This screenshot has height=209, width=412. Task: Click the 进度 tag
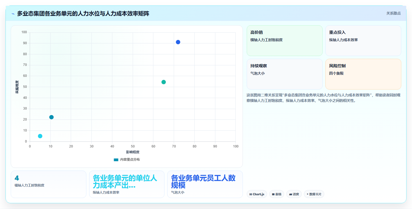click(294, 194)
